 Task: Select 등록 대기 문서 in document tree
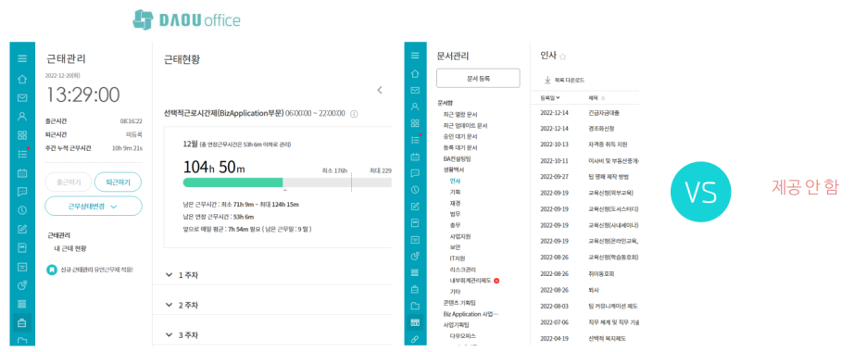point(460,147)
